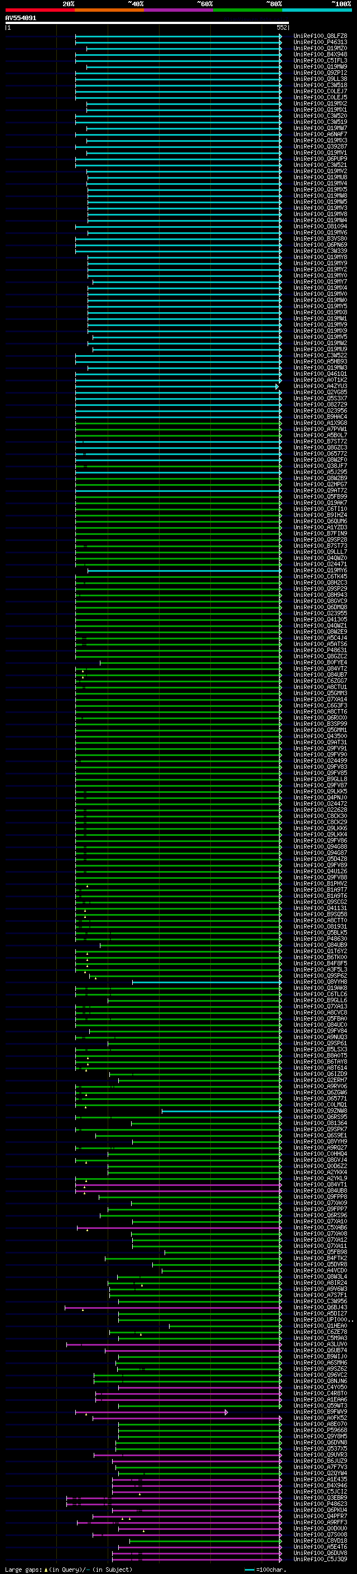The height and width of the screenshot is (1574, 357).
Task: Click the UniRef100_O81094 label
Action: coord(320,227)
